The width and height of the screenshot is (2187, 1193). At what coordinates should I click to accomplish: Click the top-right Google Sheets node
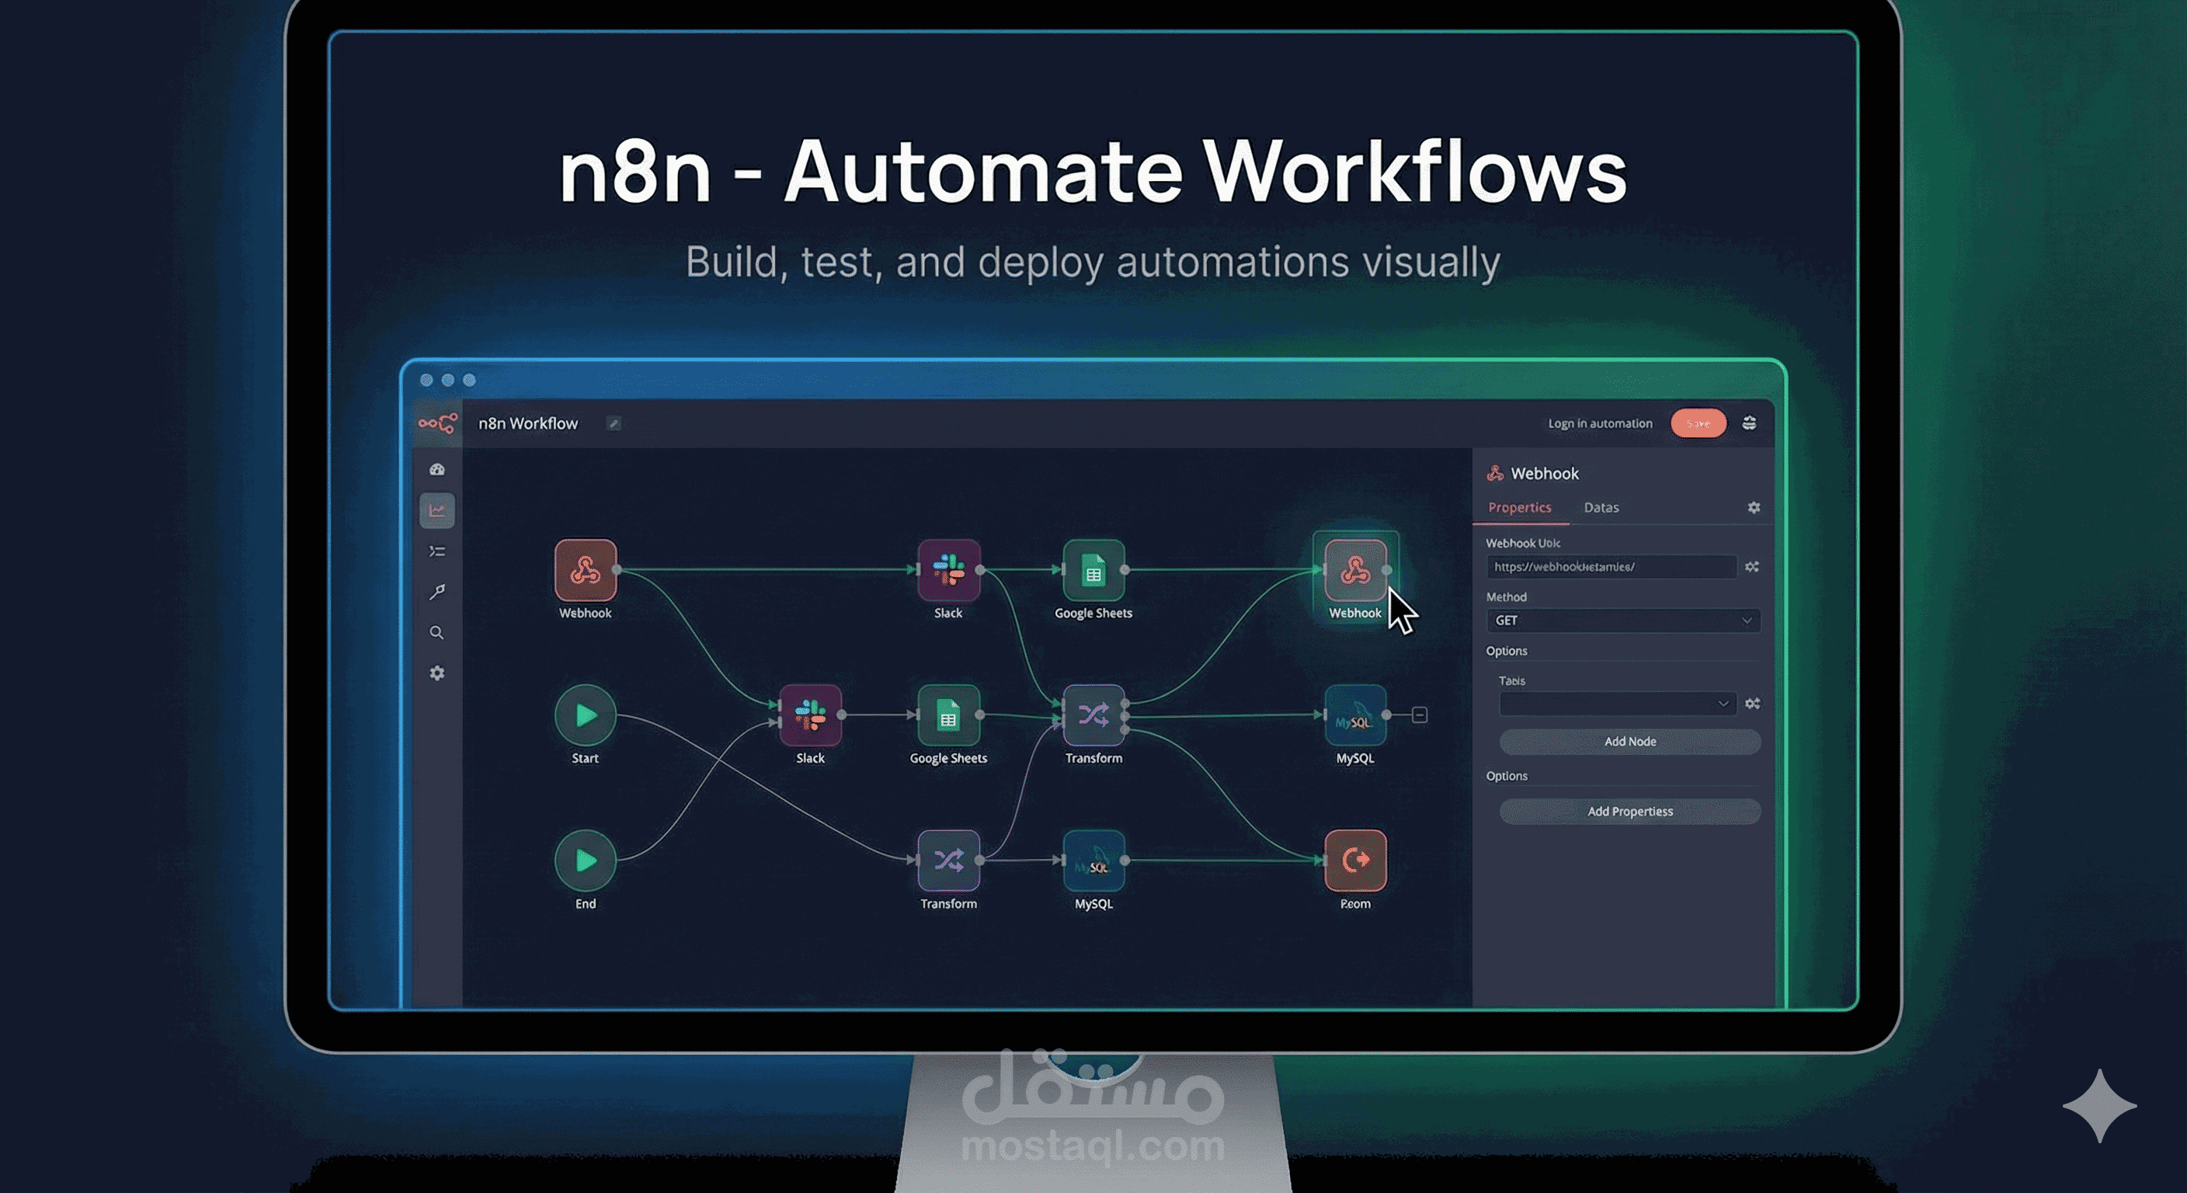1093,571
